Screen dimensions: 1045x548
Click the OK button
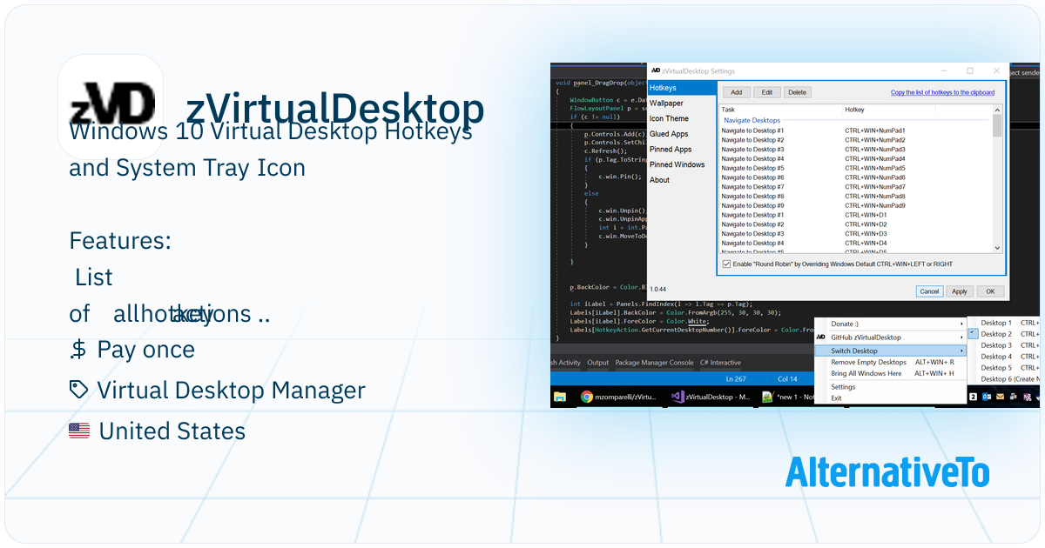click(x=990, y=291)
